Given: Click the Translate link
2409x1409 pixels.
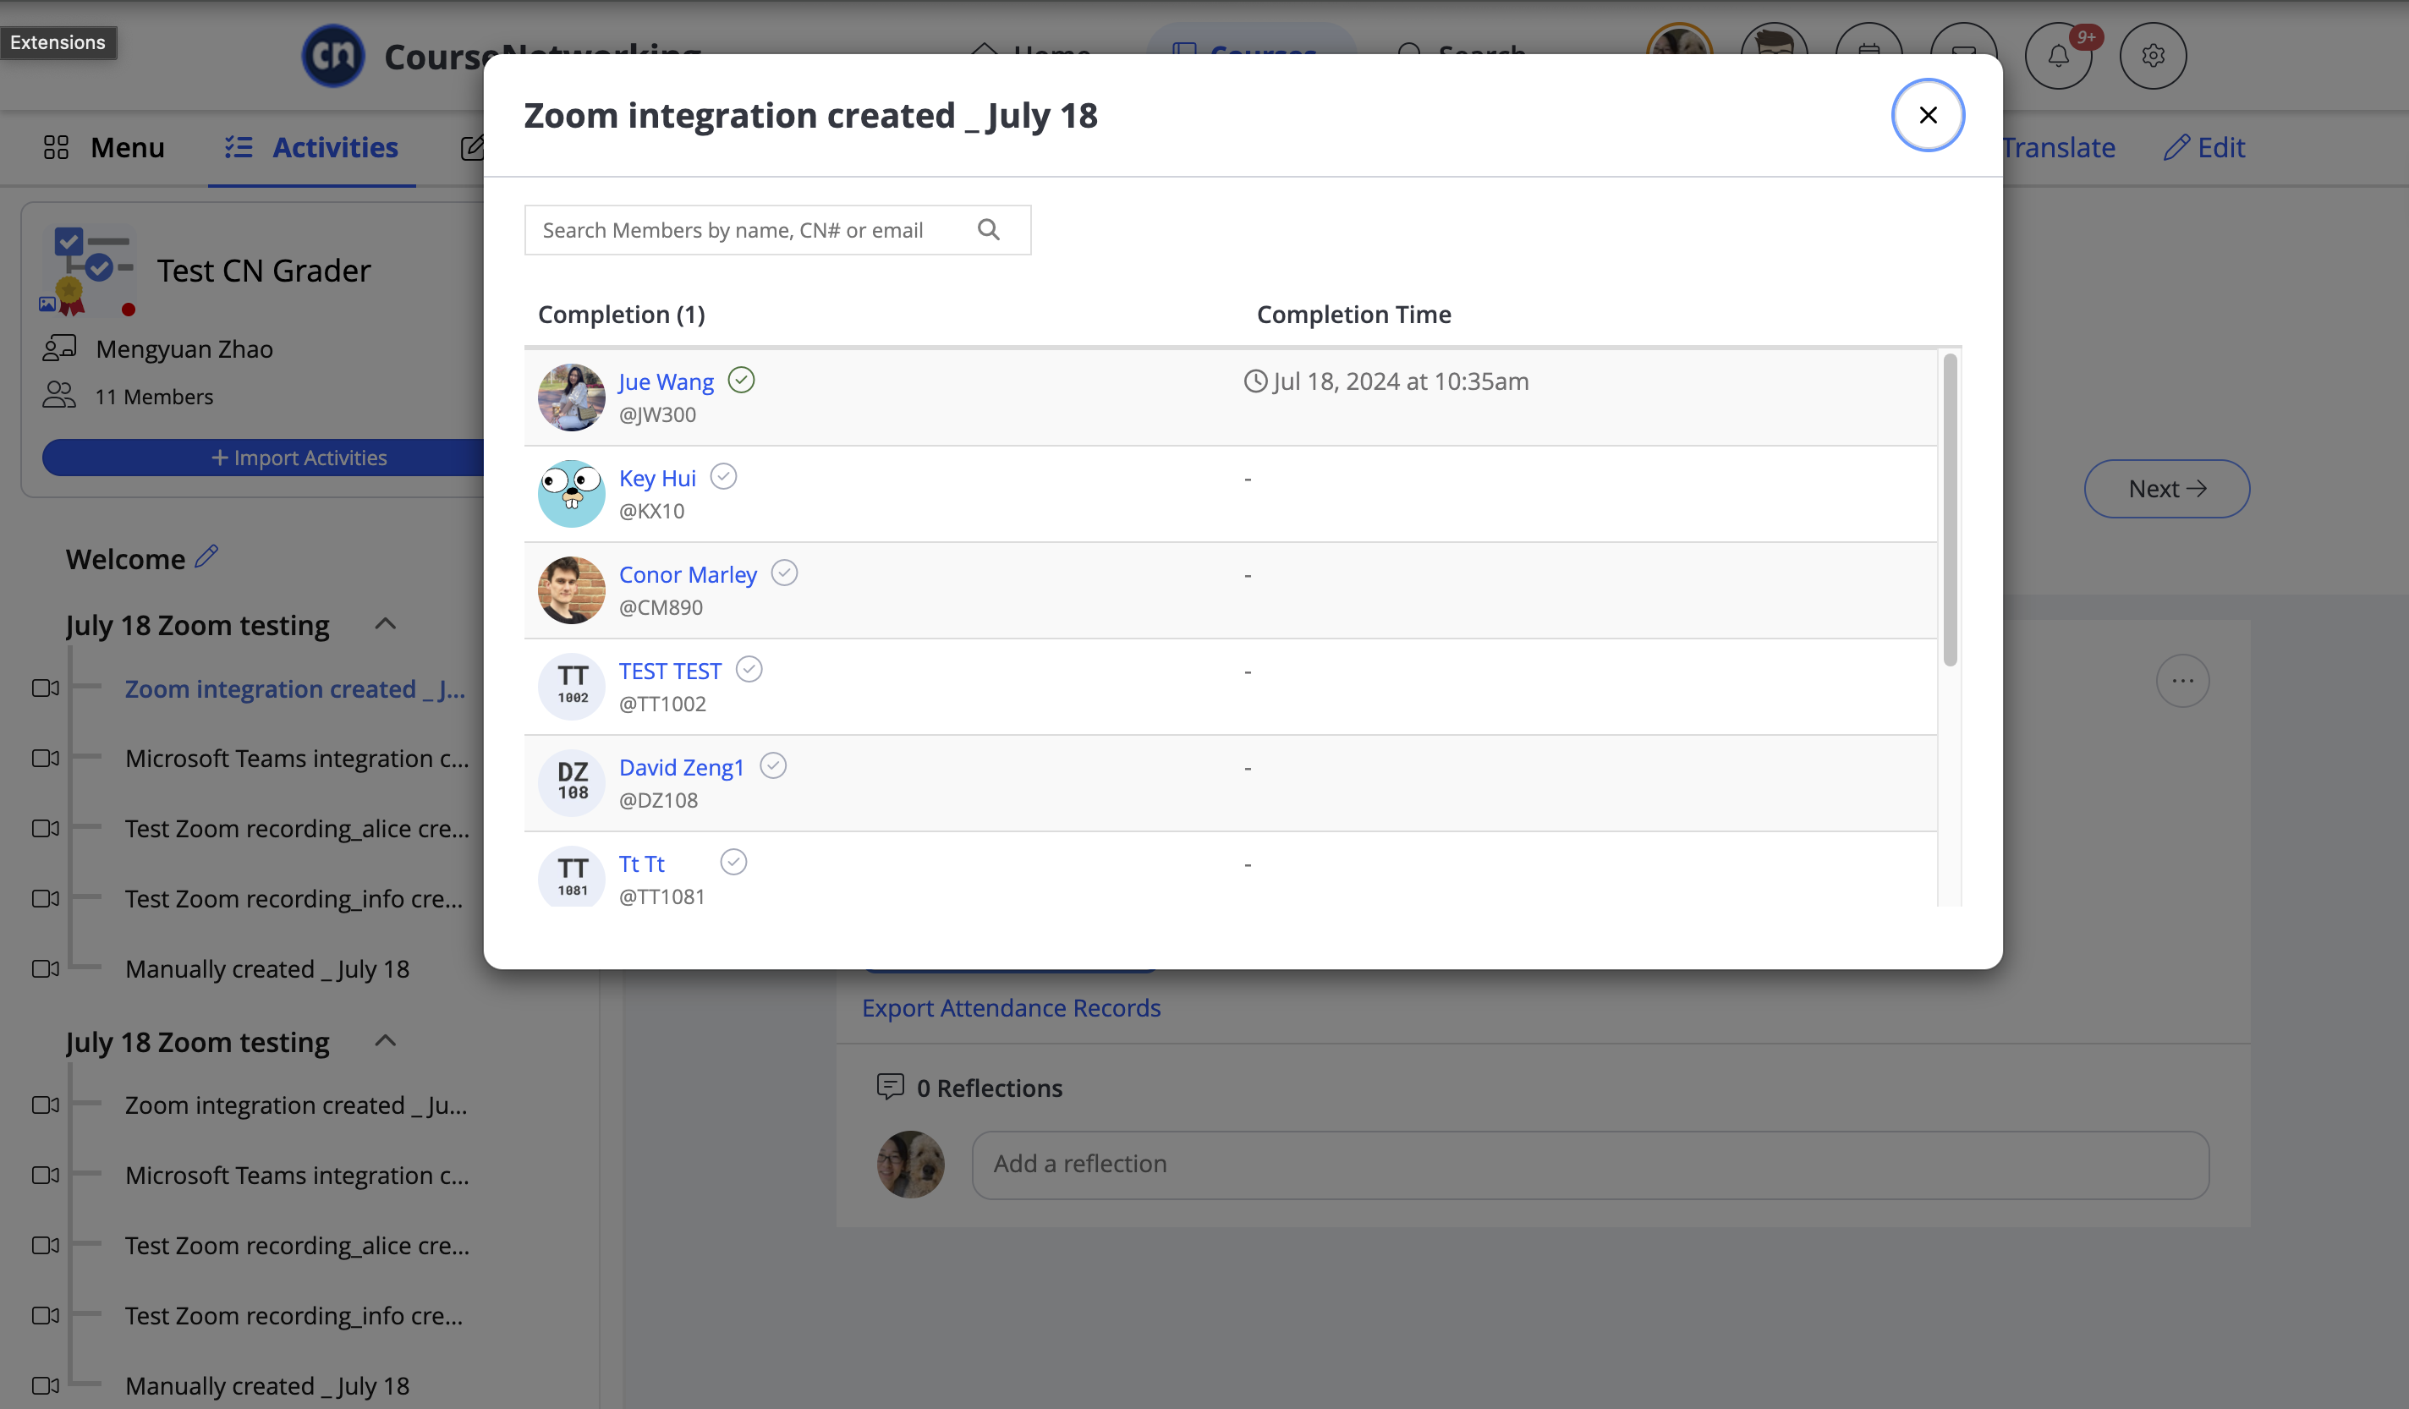Looking at the screenshot, I should pyautogui.click(x=2058, y=147).
